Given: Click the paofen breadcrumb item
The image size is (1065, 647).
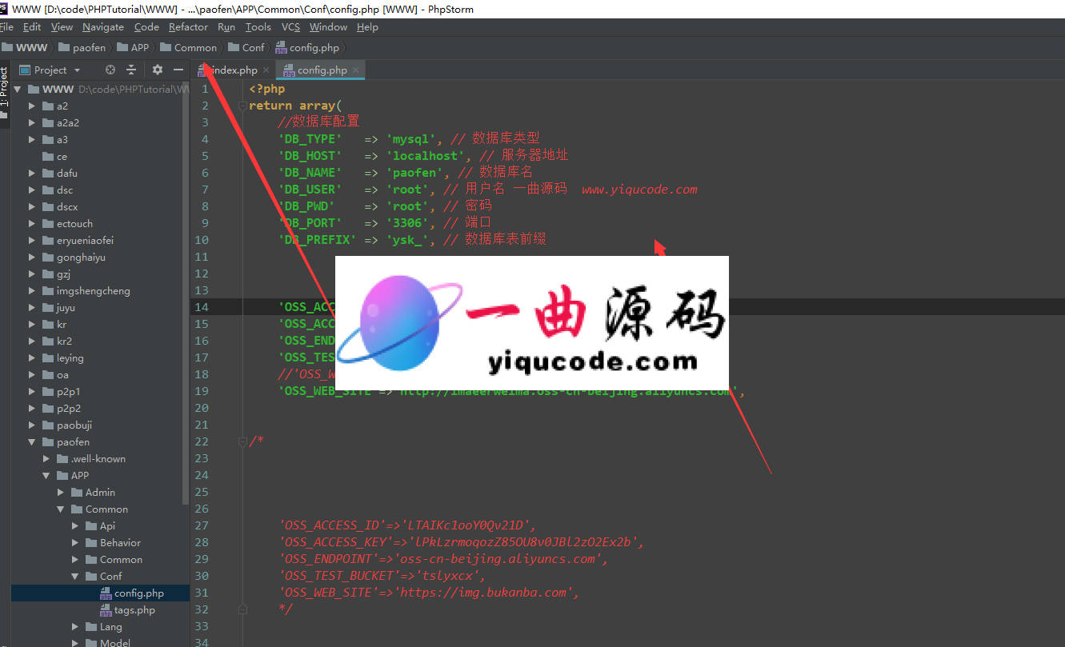Looking at the screenshot, I should 82,48.
